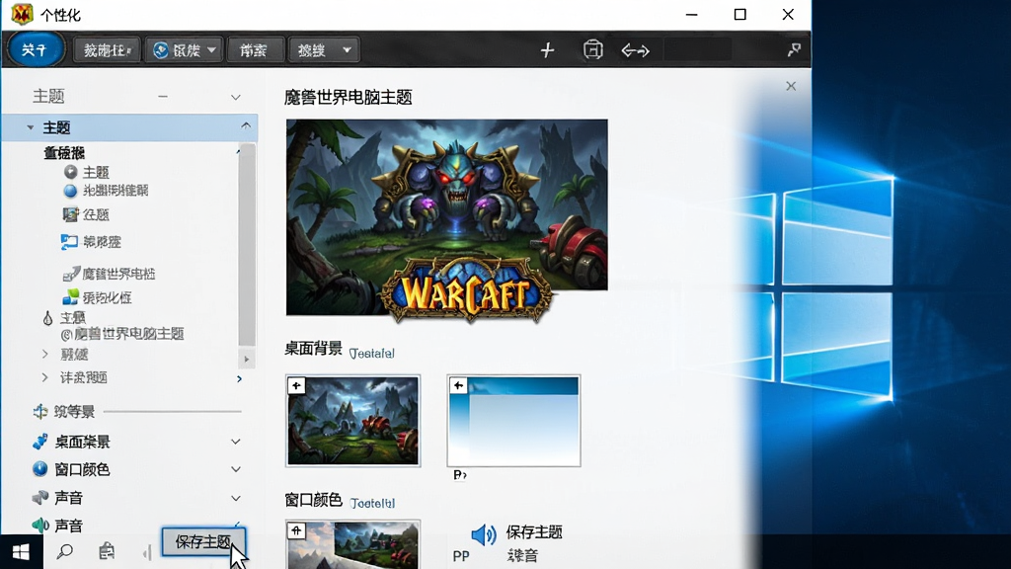The width and height of the screenshot is (1011, 569).
Task: Click the plus badge on the landscape thumbnail
Action: [296, 386]
